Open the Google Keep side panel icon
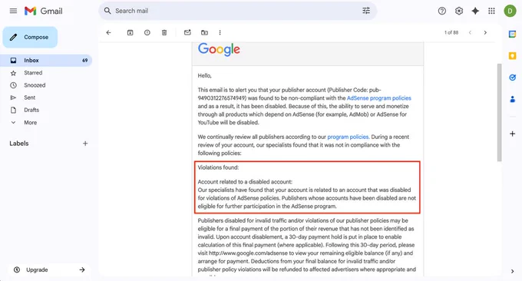Image resolution: width=522 pixels, height=281 pixels. (512, 55)
